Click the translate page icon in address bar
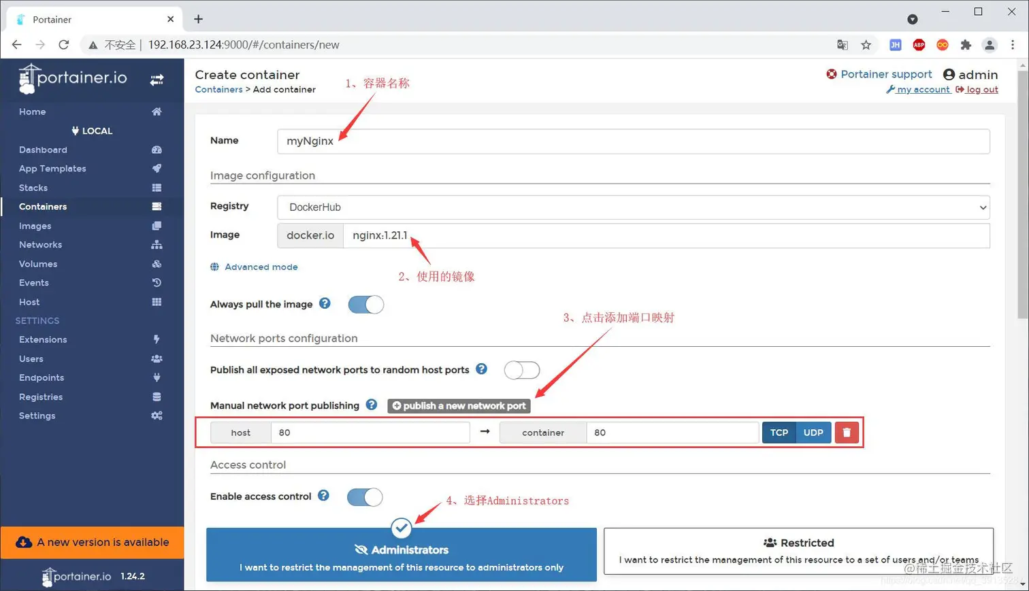Image resolution: width=1029 pixels, height=591 pixels. pyautogui.click(x=843, y=45)
